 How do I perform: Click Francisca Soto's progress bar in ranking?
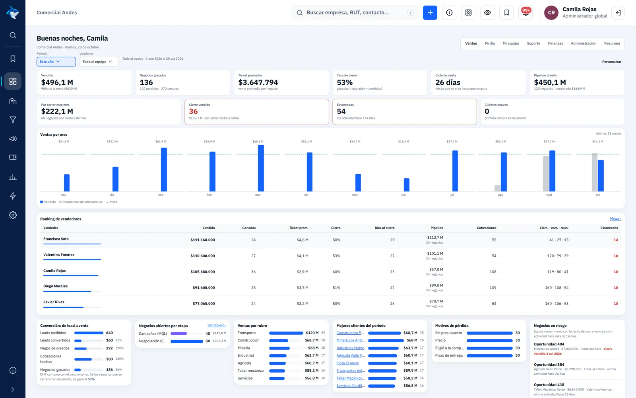(72, 244)
